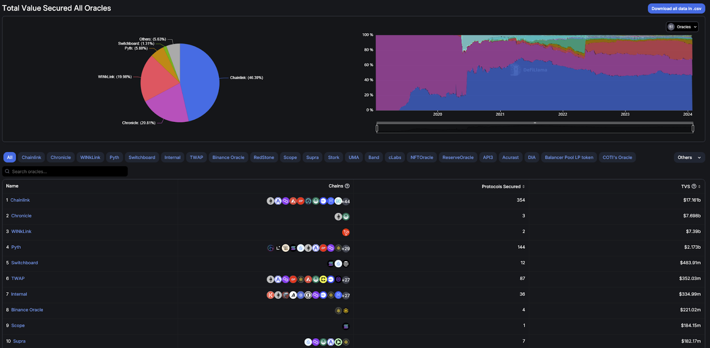Click the +44 chains badge in Chainlink row
This screenshot has height=348, width=710.
346,201
